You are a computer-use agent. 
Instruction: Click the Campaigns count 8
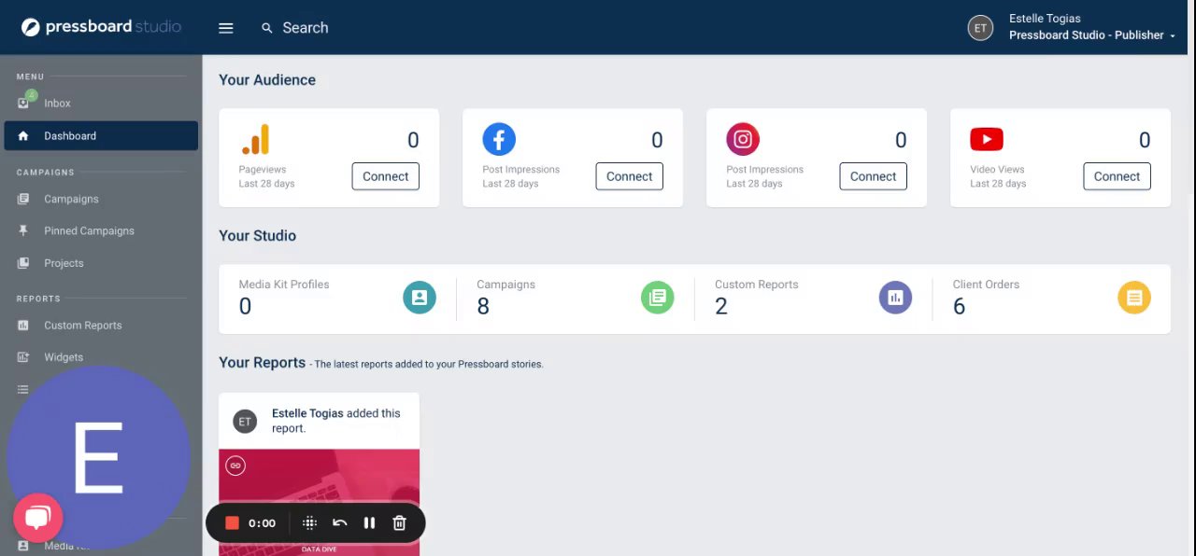coord(483,307)
